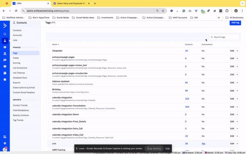Expand the Address Updated Edit dropdown arrow
The image size is (246, 154).
[237, 83]
